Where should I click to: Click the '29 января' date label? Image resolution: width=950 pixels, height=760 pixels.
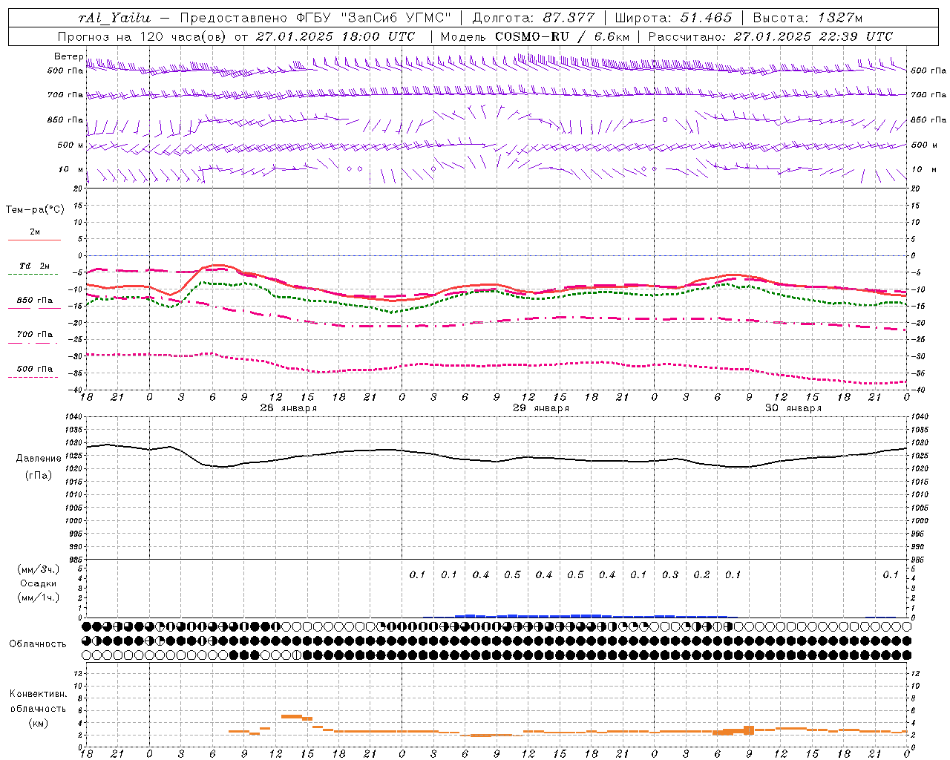(x=541, y=408)
